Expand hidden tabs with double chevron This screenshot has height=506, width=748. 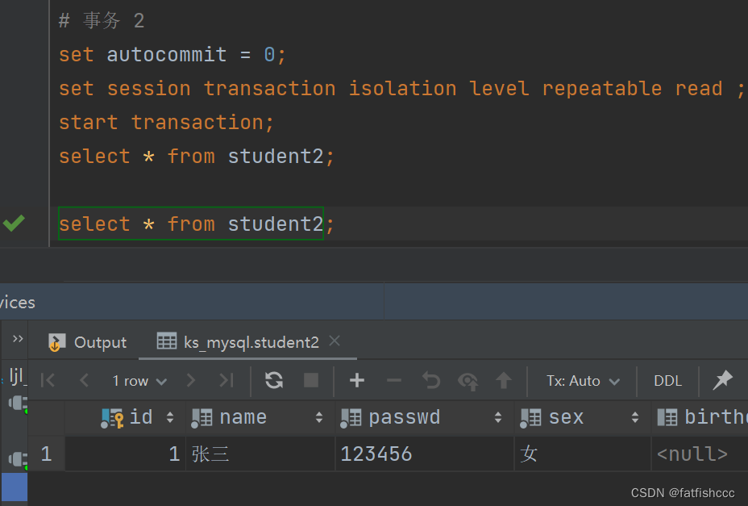tap(18, 339)
